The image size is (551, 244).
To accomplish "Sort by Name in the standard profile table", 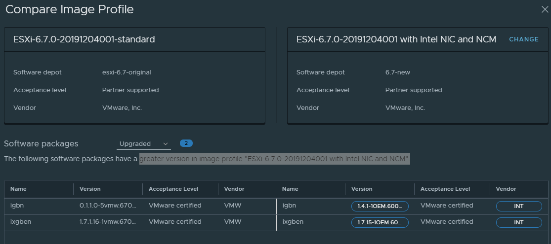I will (18, 189).
